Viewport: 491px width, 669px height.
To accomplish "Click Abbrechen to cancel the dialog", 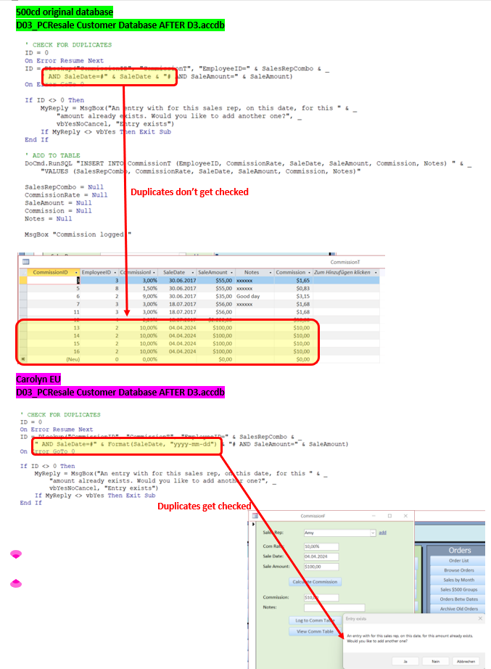I will tap(466, 661).
